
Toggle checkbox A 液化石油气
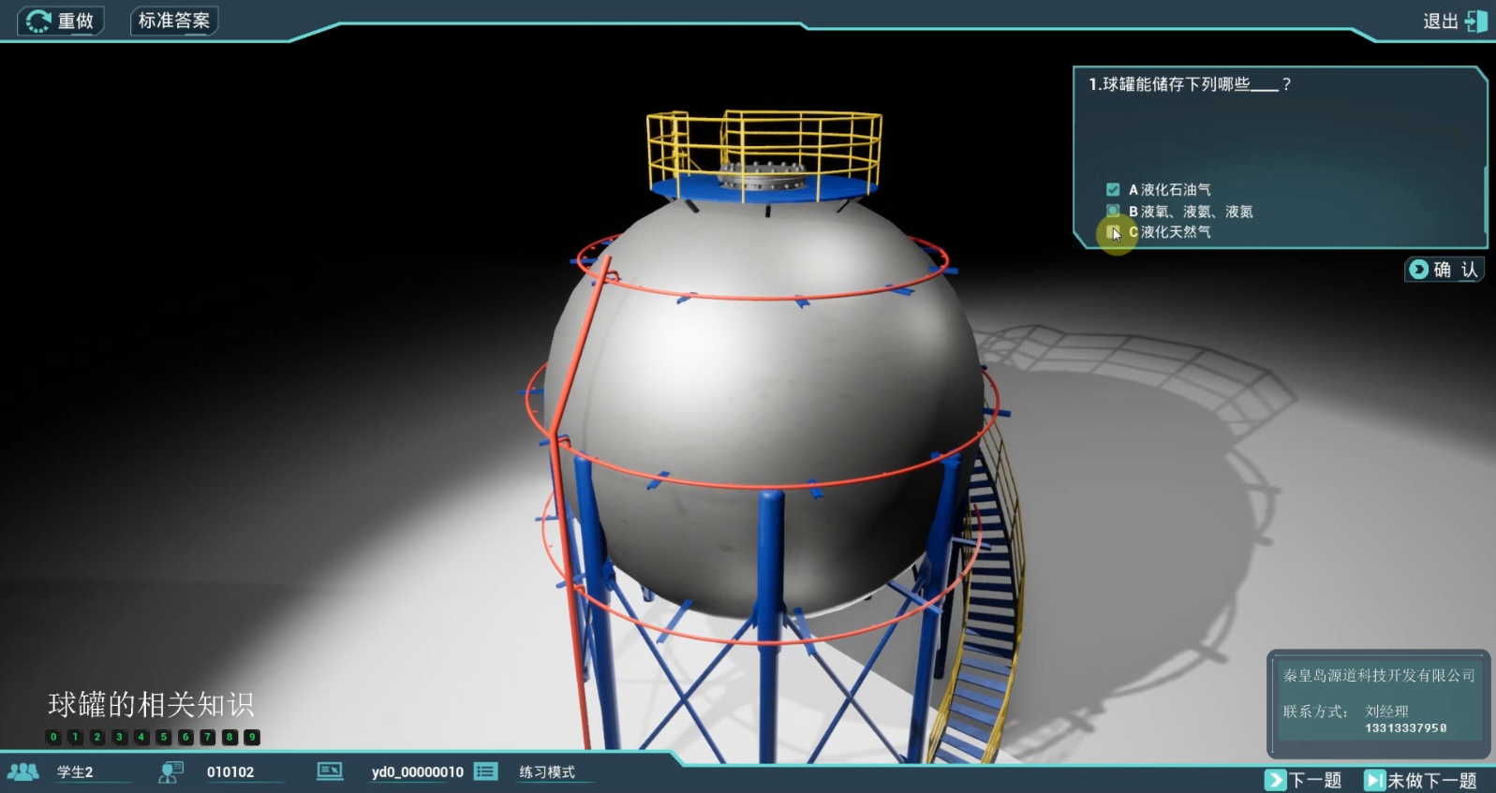[1113, 190]
